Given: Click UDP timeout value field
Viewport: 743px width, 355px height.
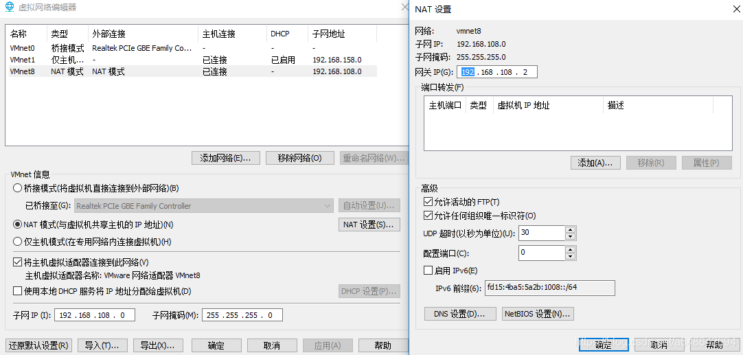Looking at the screenshot, I should (542, 233).
